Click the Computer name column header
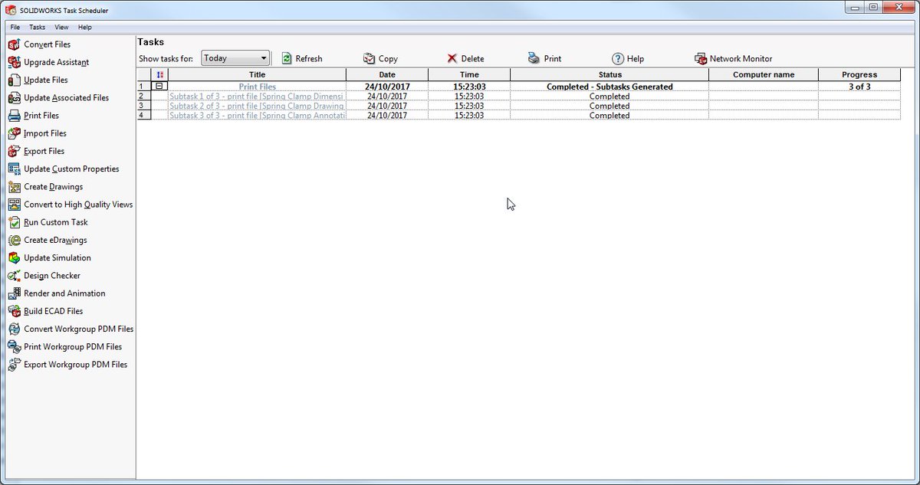The height and width of the screenshot is (485, 920). (x=764, y=74)
